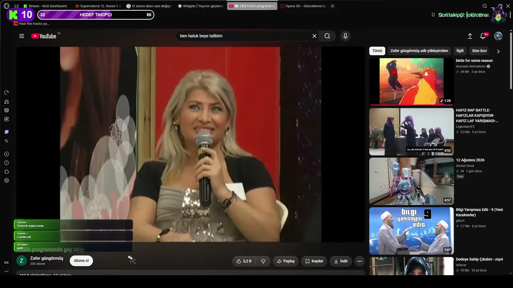Open Opera GX main menu logo
The width and height of the screenshot is (513, 288).
coord(6,6)
